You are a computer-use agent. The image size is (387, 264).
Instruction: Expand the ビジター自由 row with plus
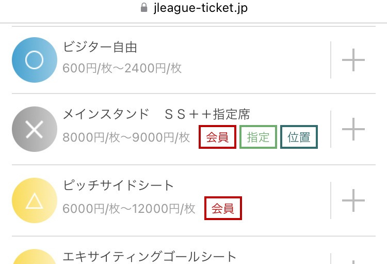coord(353,60)
